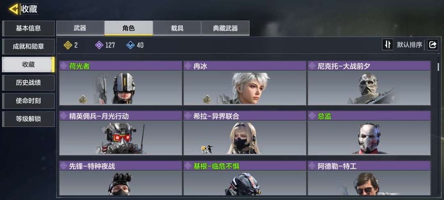Click the gold legendary rarity diamond icon
Image resolution: width=444 pixels, height=200 pixels.
click(68, 45)
